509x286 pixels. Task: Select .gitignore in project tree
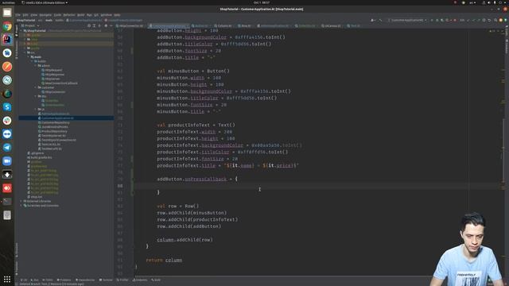point(36,153)
